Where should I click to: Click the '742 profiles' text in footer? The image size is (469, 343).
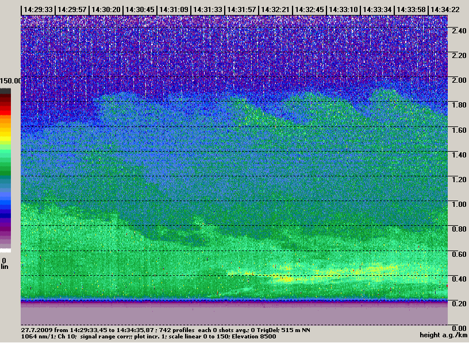(x=178, y=330)
